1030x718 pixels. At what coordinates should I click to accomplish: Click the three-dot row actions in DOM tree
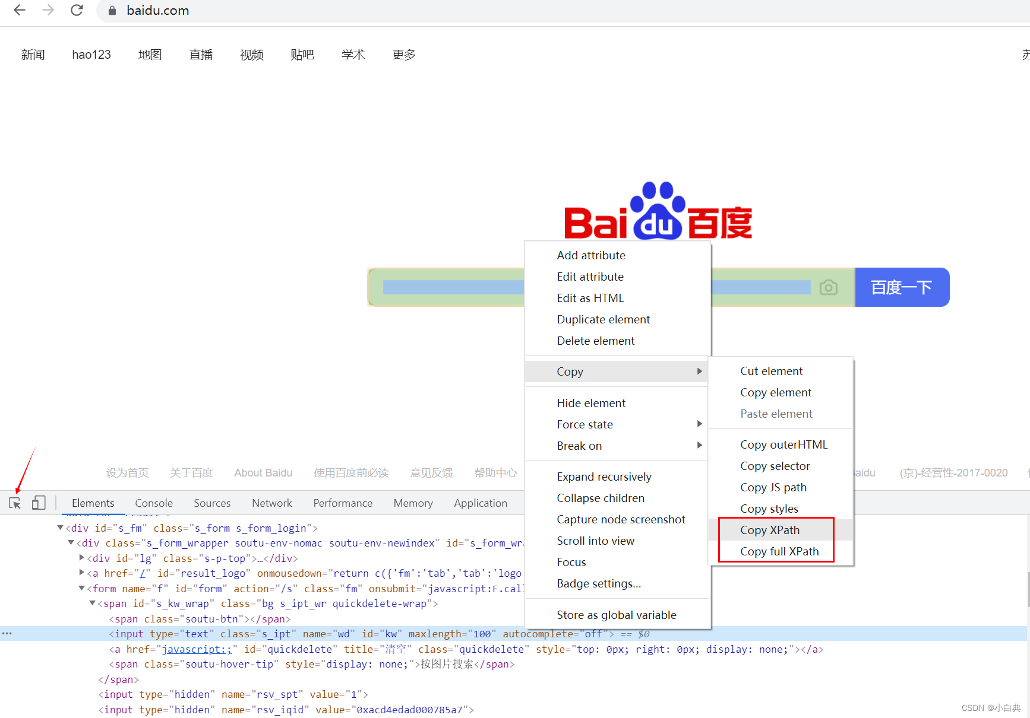(x=7, y=634)
